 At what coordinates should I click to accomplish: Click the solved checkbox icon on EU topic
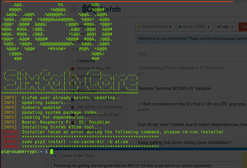click(x=140, y=104)
